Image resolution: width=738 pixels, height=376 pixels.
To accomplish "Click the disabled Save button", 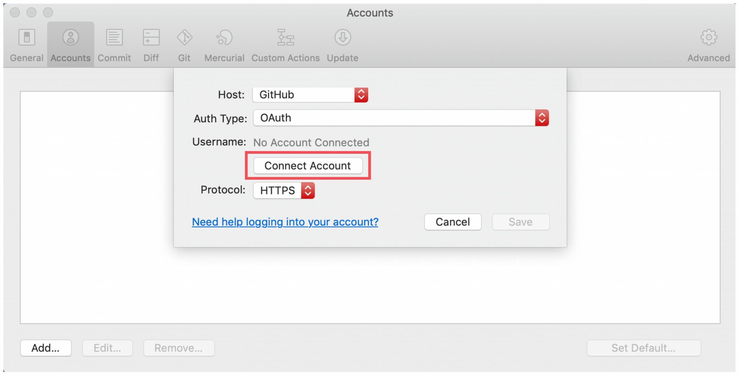I will (x=520, y=222).
